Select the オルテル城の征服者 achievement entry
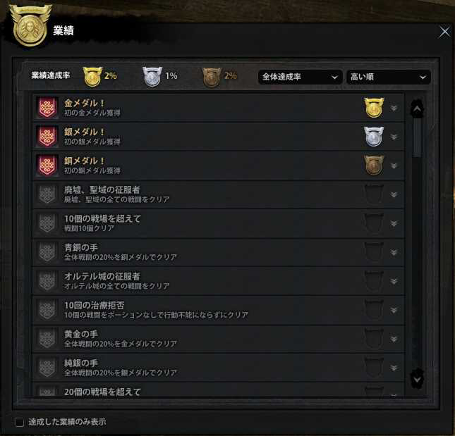Screen dimensions: 455x436 [218, 281]
